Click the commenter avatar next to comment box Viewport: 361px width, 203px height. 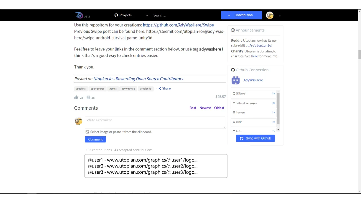click(78, 121)
